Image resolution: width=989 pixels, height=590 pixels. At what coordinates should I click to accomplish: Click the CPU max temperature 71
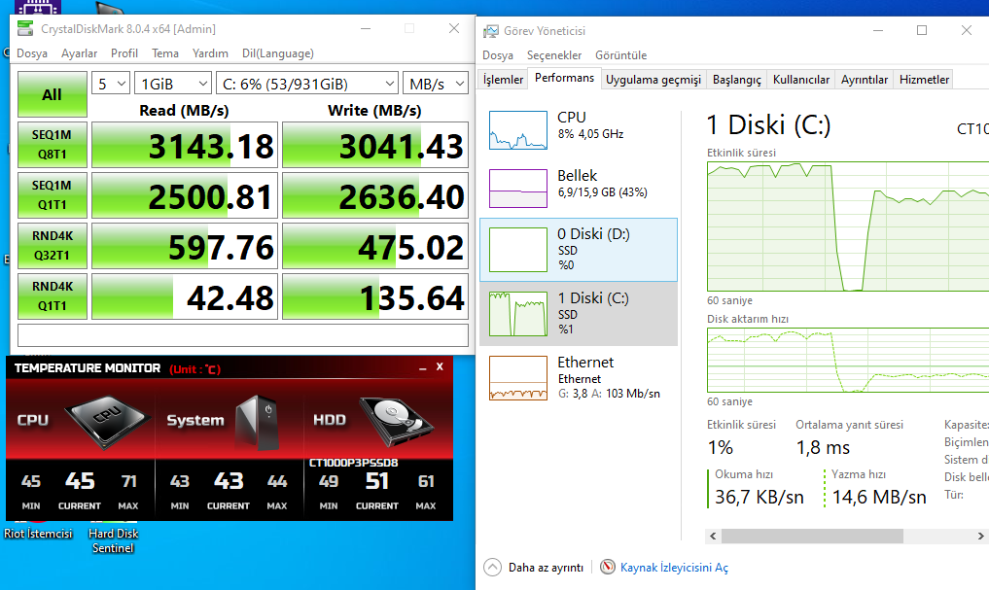[128, 481]
